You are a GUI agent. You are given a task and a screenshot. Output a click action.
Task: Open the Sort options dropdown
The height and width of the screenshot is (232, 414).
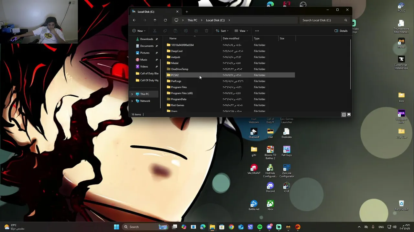[x=222, y=31]
